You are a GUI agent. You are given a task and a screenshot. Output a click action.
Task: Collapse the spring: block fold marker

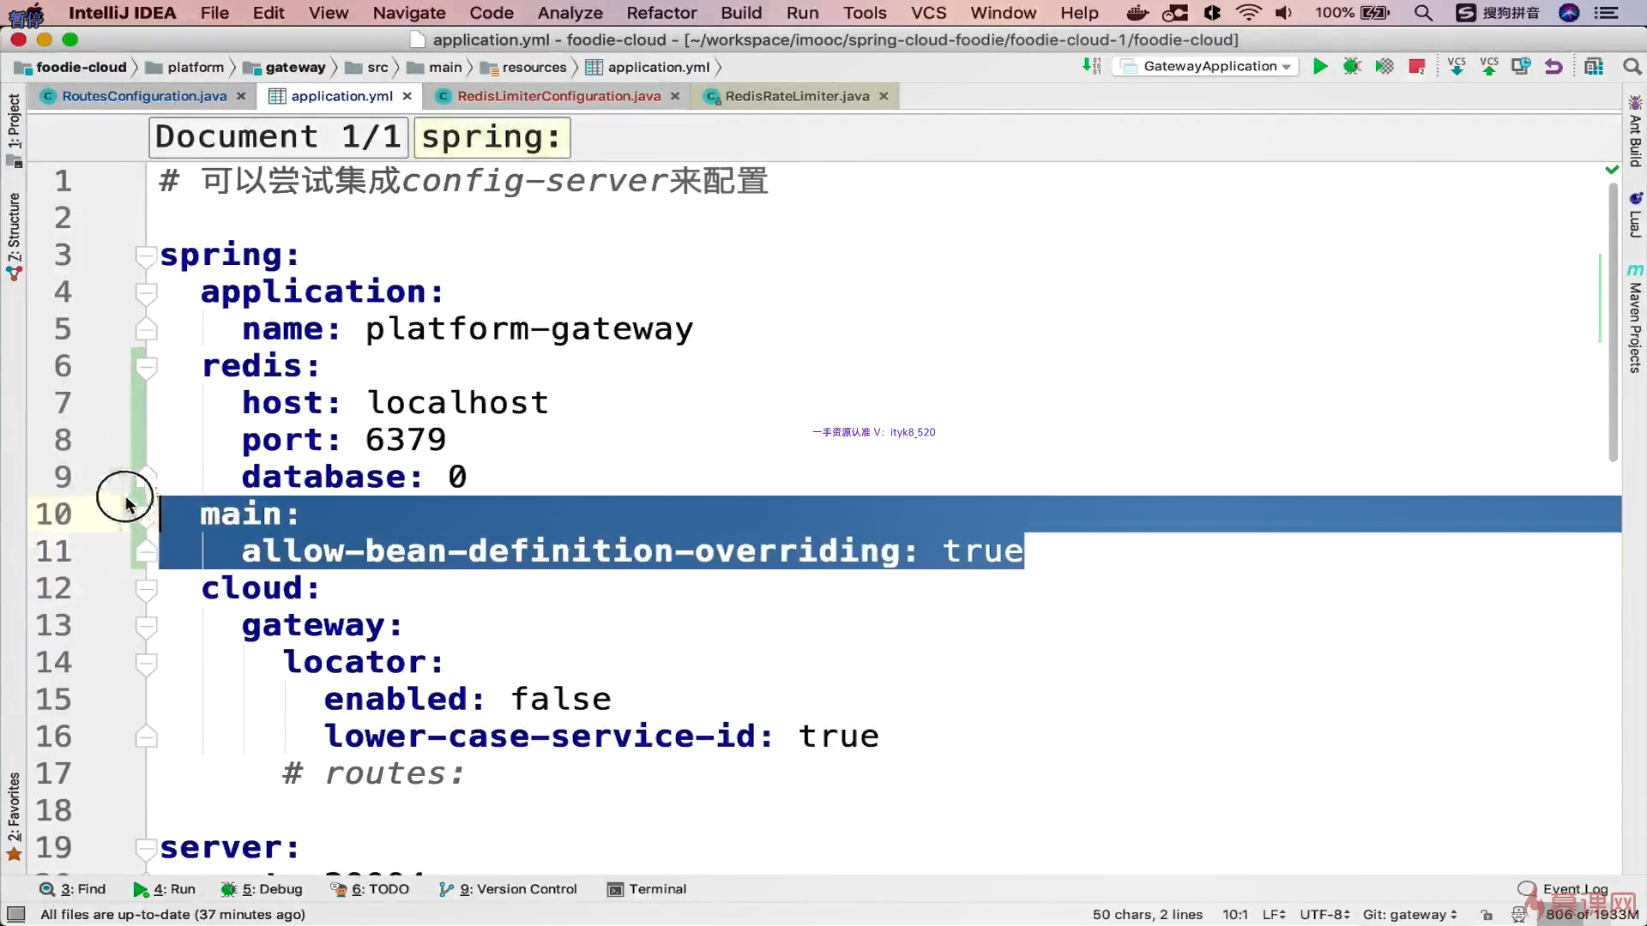click(x=146, y=256)
